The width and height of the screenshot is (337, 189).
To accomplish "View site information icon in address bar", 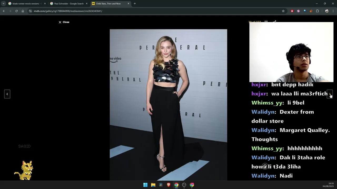I will pyautogui.click(x=30, y=11).
